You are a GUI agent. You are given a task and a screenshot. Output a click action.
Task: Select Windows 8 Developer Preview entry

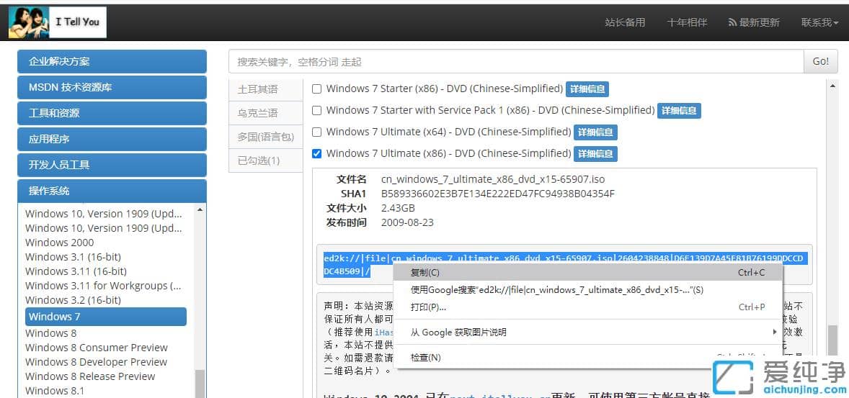[x=97, y=362]
